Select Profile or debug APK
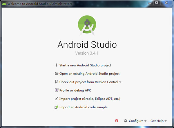This screenshot has height=128, width=174. click(x=75, y=90)
